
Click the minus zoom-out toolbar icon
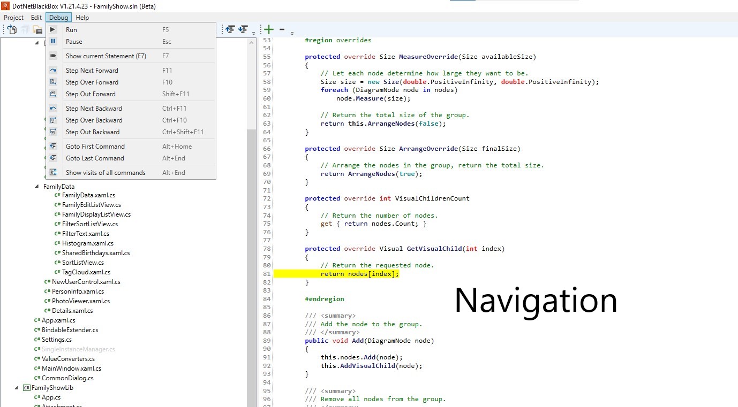(x=282, y=29)
